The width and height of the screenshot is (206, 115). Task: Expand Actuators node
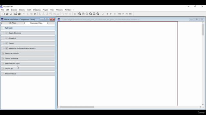[x=6, y=38]
